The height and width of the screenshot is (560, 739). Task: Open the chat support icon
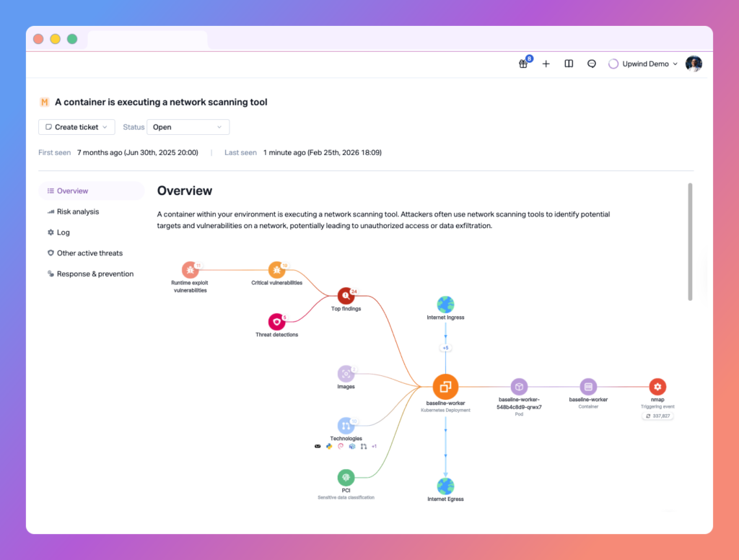[592, 64]
